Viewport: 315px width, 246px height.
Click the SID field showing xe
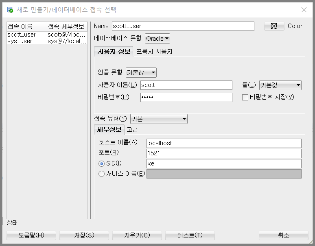point(224,163)
